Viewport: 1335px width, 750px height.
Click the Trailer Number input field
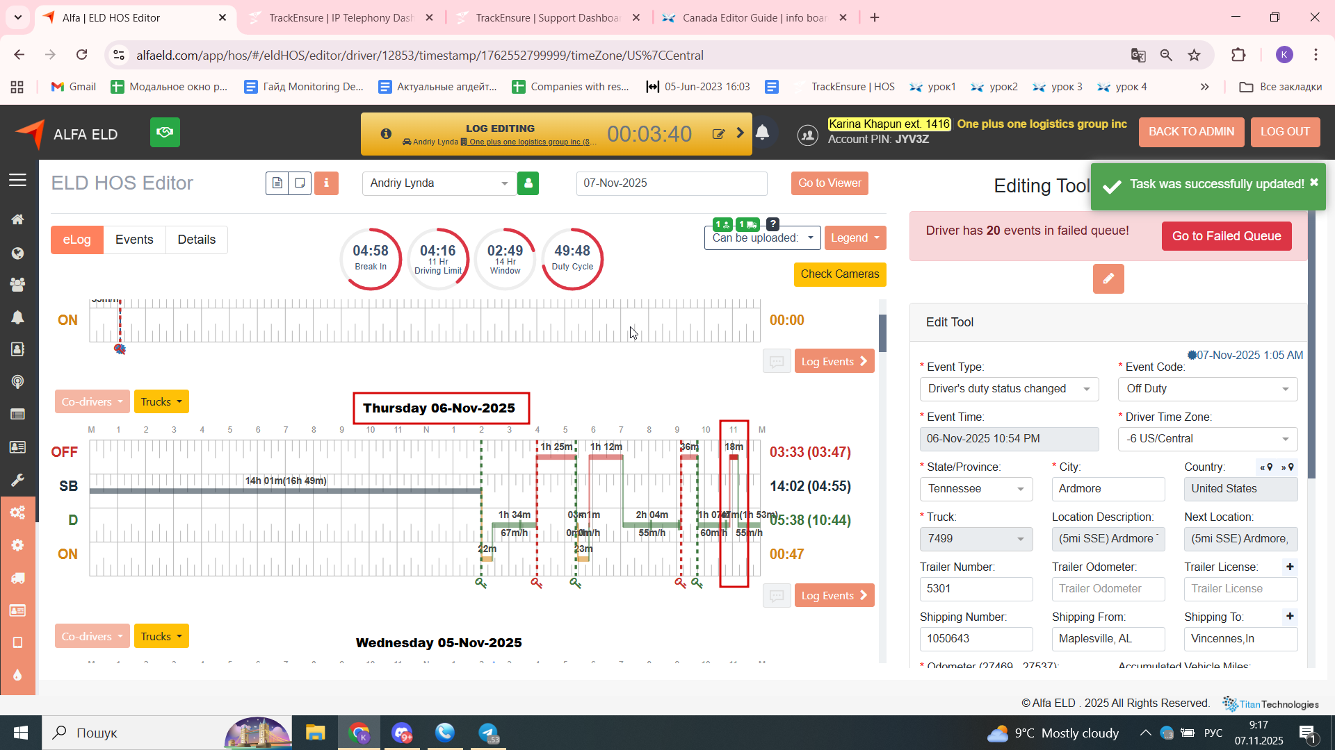pyautogui.click(x=976, y=589)
